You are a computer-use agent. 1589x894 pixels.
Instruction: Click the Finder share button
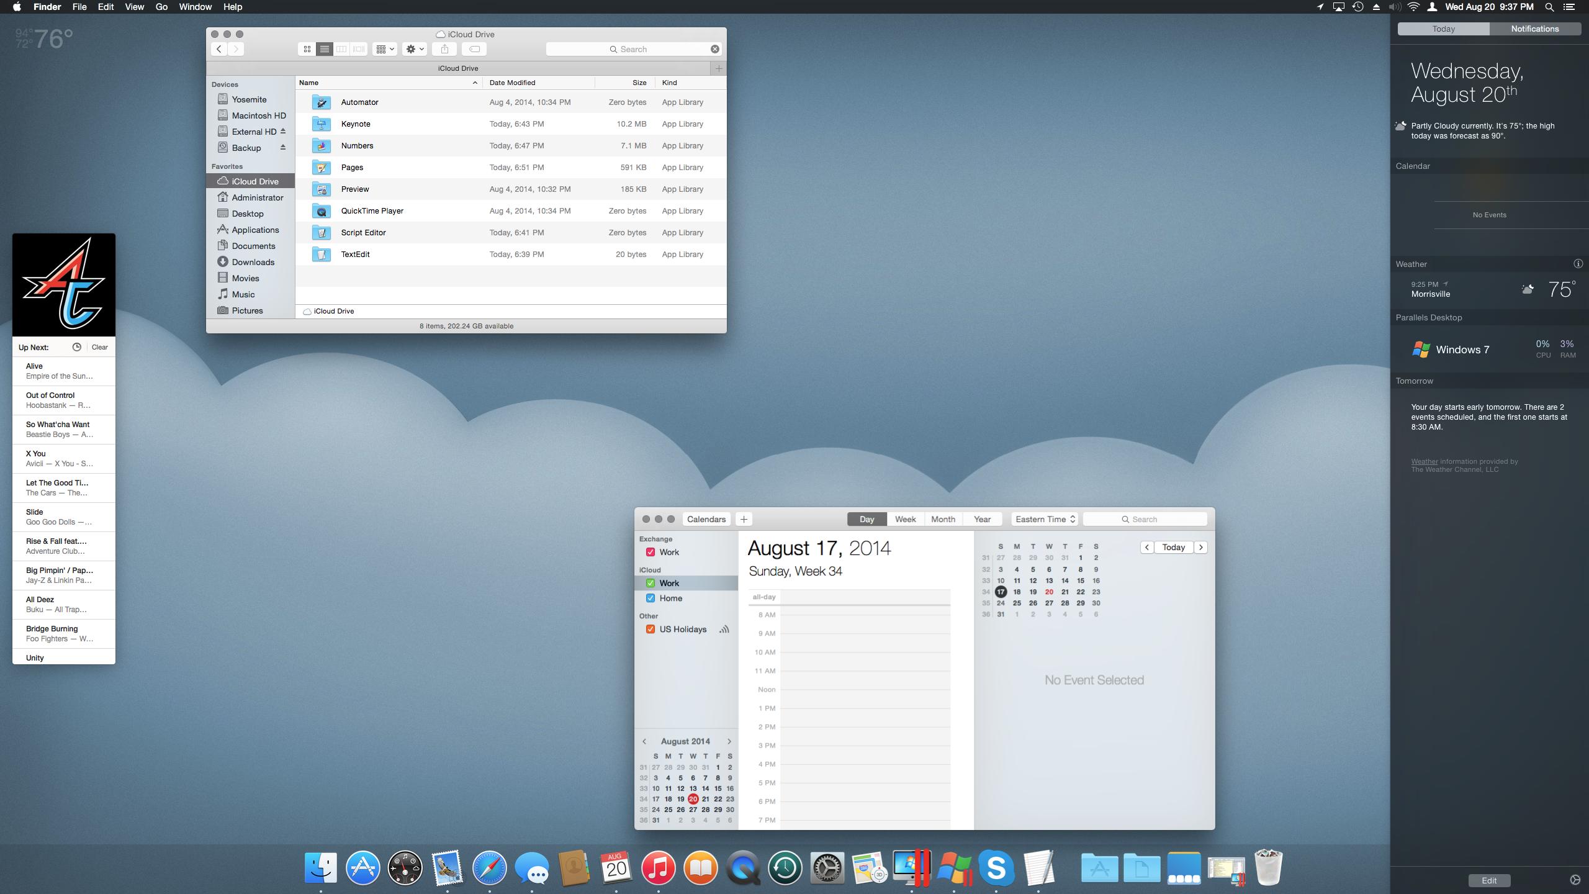pos(444,49)
